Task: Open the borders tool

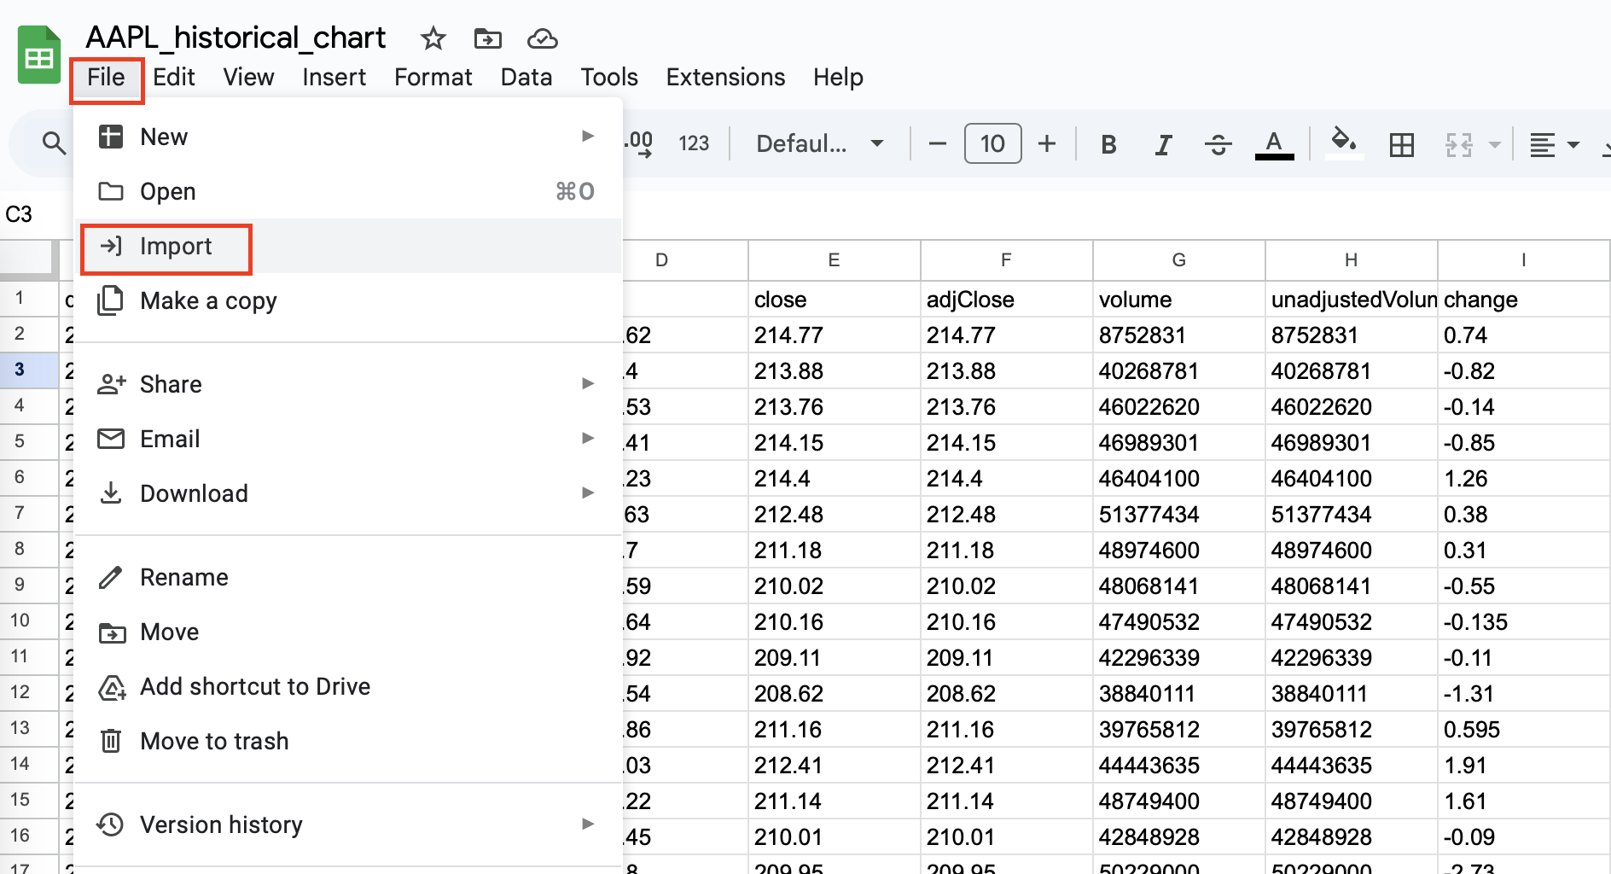Action: 1401,144
